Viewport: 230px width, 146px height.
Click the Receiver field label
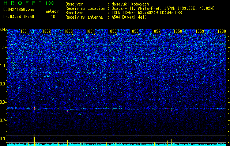click(x=74, y=13)
